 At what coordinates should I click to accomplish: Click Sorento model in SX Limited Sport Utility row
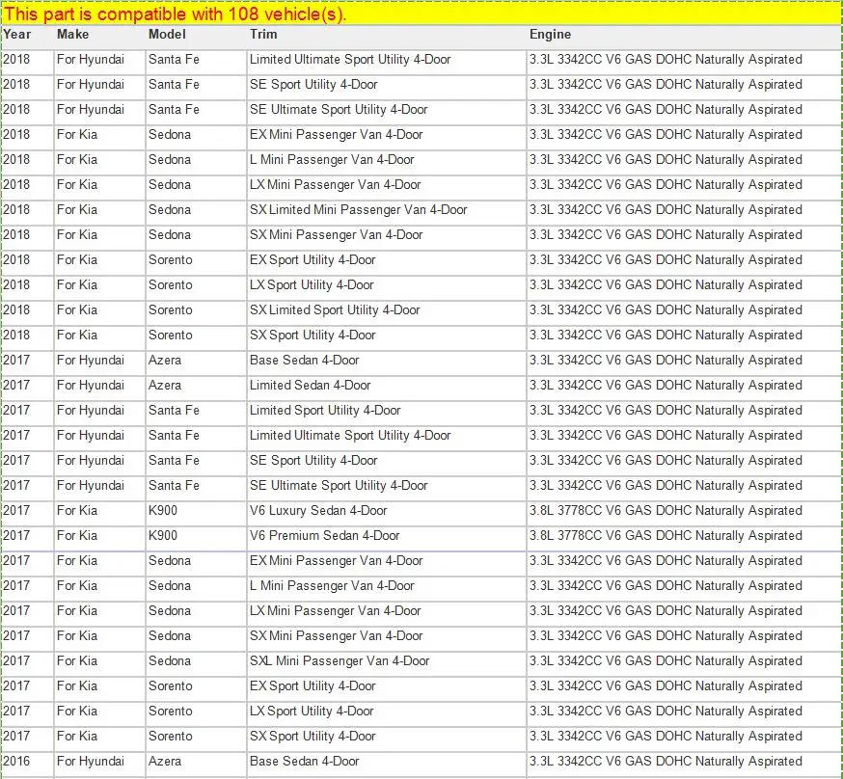[x=171, y=310]
